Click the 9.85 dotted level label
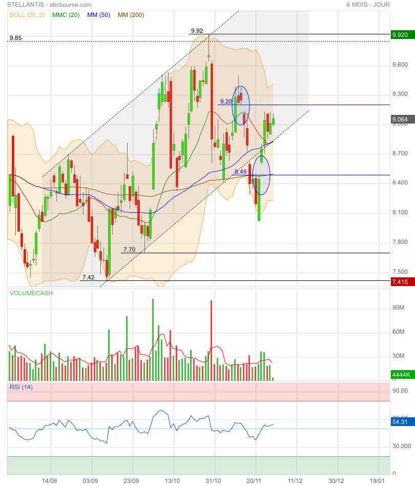The image size is (415, 486). pyautogui.click(x=16, y=38)
